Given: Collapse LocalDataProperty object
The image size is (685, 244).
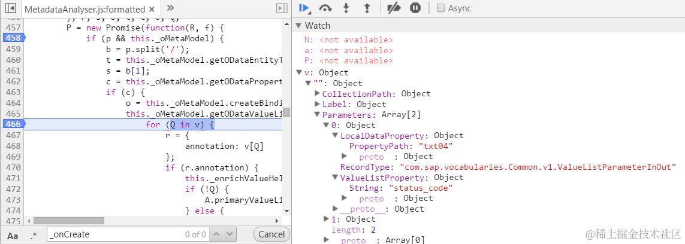Looking at the screenshot, I should point(335,136).
